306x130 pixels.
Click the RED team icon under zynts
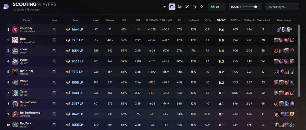tap(21, 63)
